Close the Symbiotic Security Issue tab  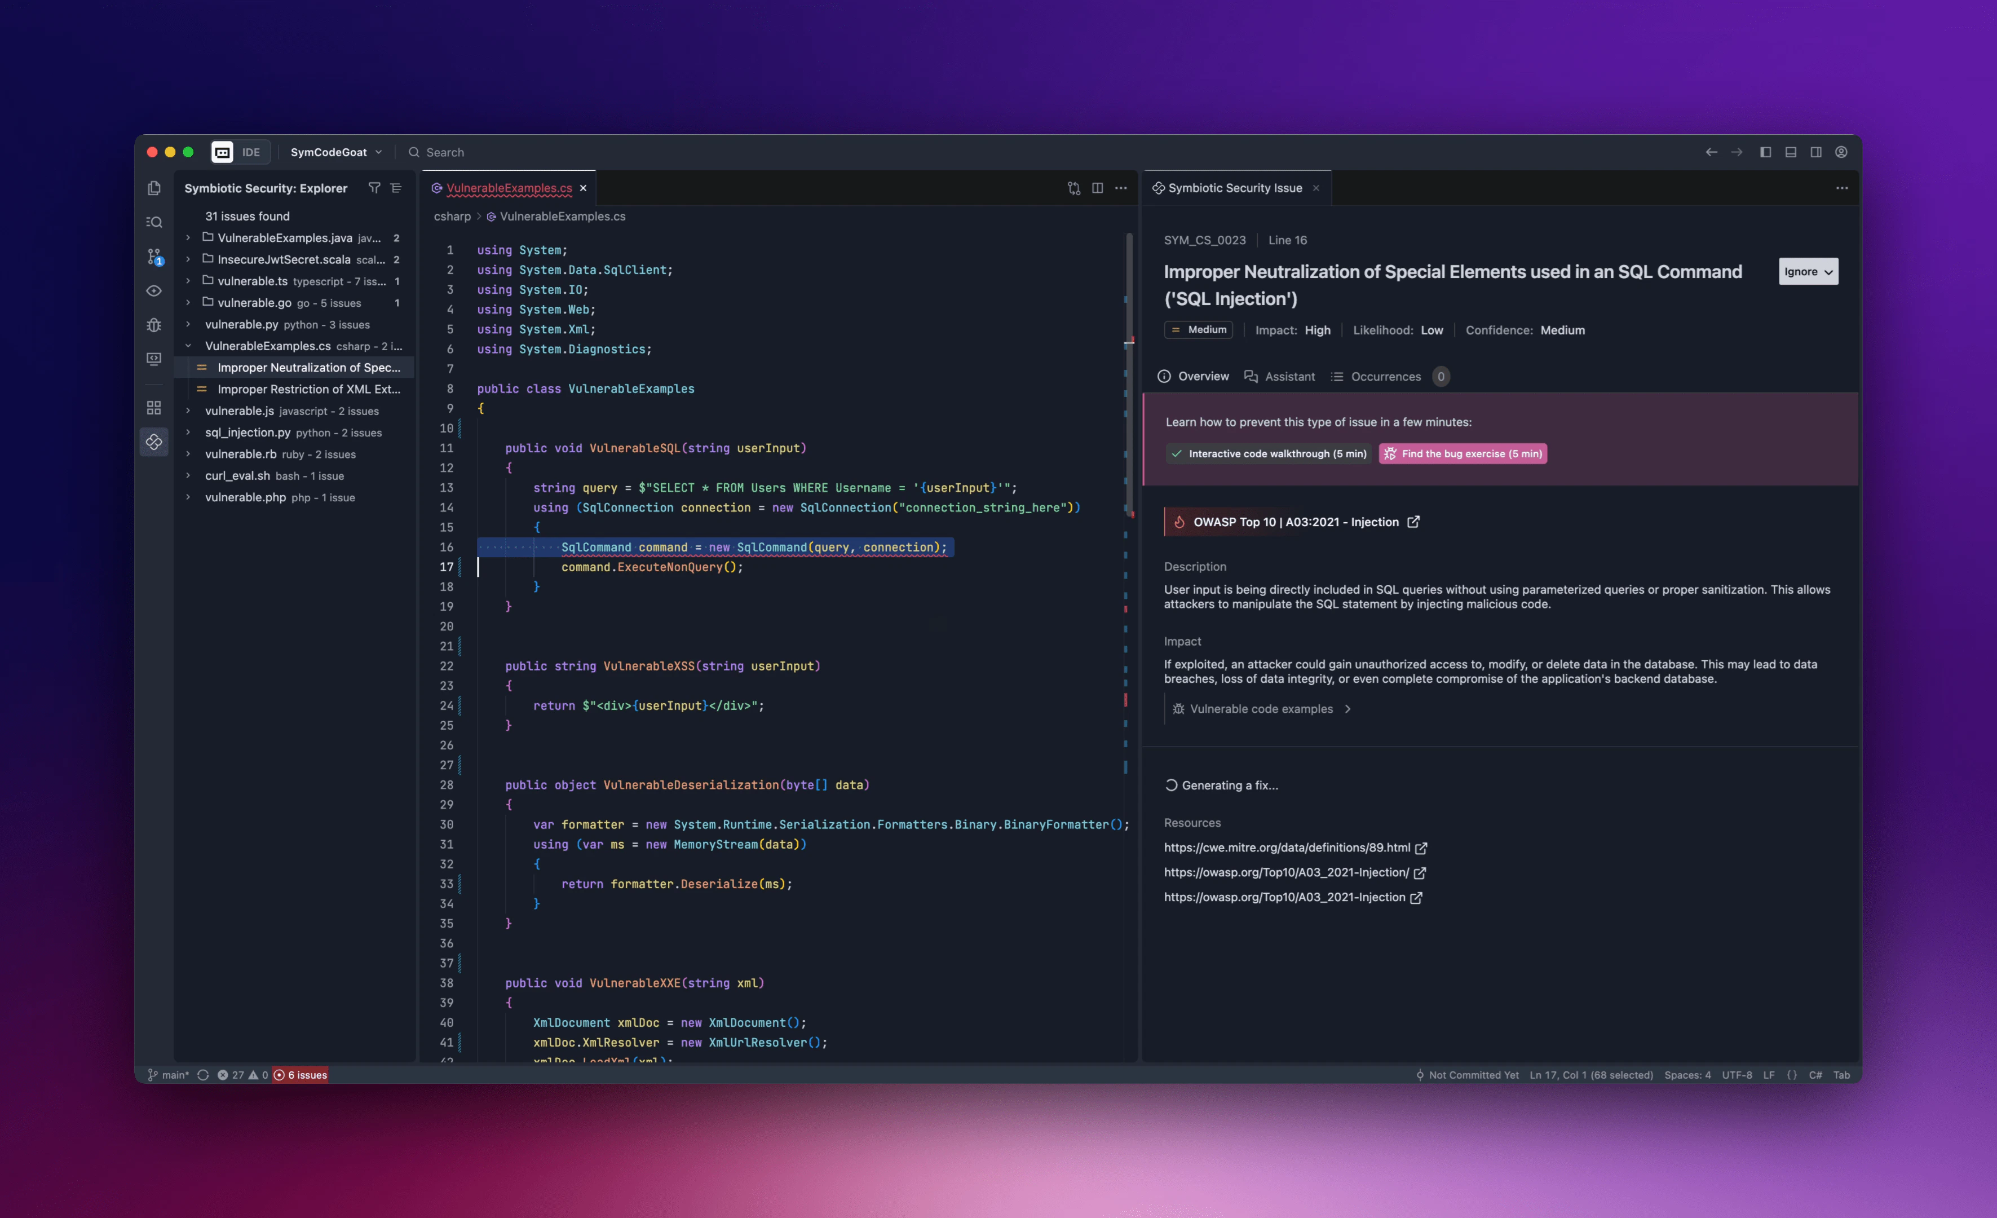tap(1315, 188)
